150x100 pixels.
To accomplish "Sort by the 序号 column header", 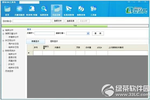I will point(38,48).
